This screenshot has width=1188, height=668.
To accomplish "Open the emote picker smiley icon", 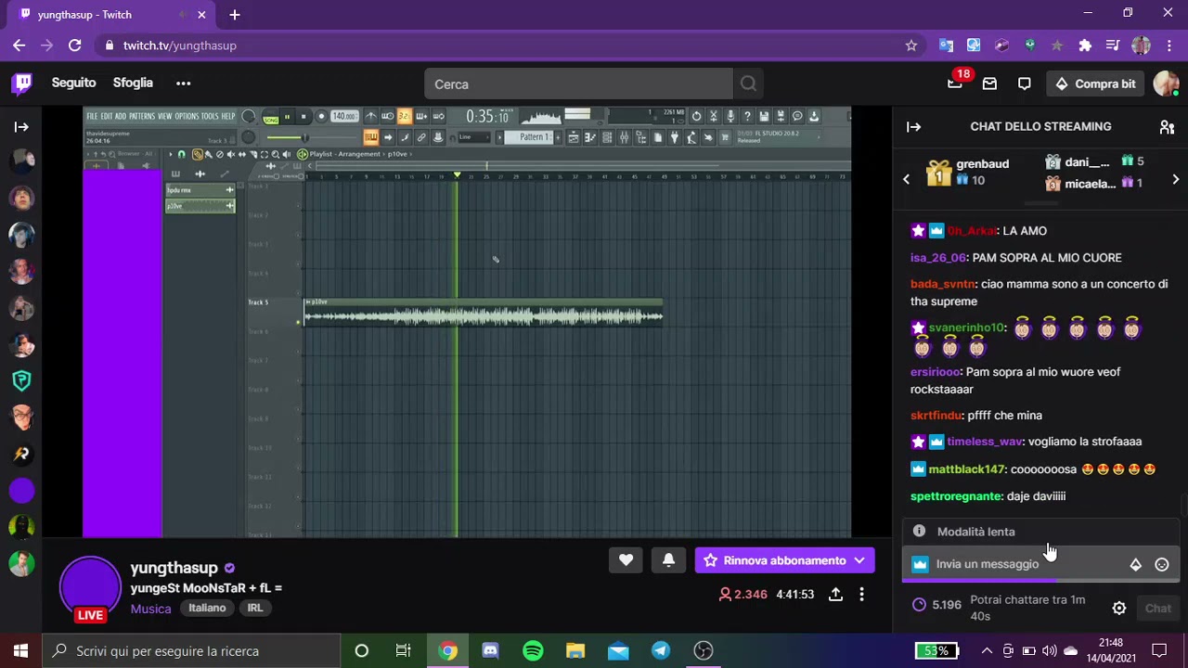I will (1161, 564).
